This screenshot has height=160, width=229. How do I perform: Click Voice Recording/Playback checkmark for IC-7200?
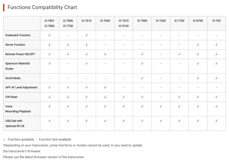click(161, 106)
